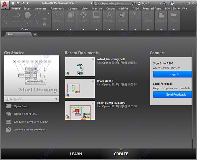Select the Line tool
197x160 pixels.
(x=6, y=18)
